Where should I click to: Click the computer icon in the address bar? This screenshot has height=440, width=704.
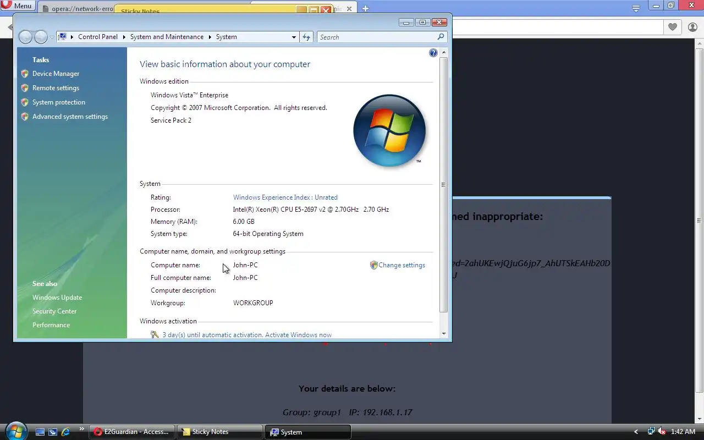tap(63, 37)
